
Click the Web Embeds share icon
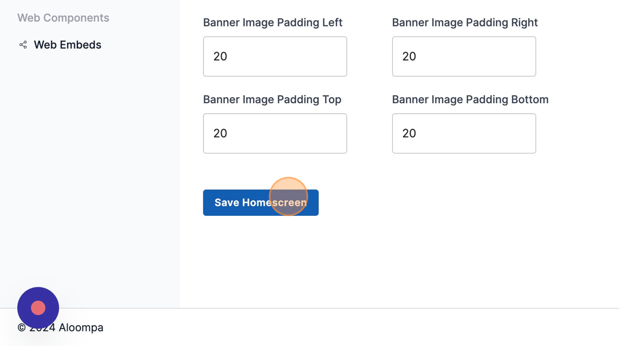23,45
